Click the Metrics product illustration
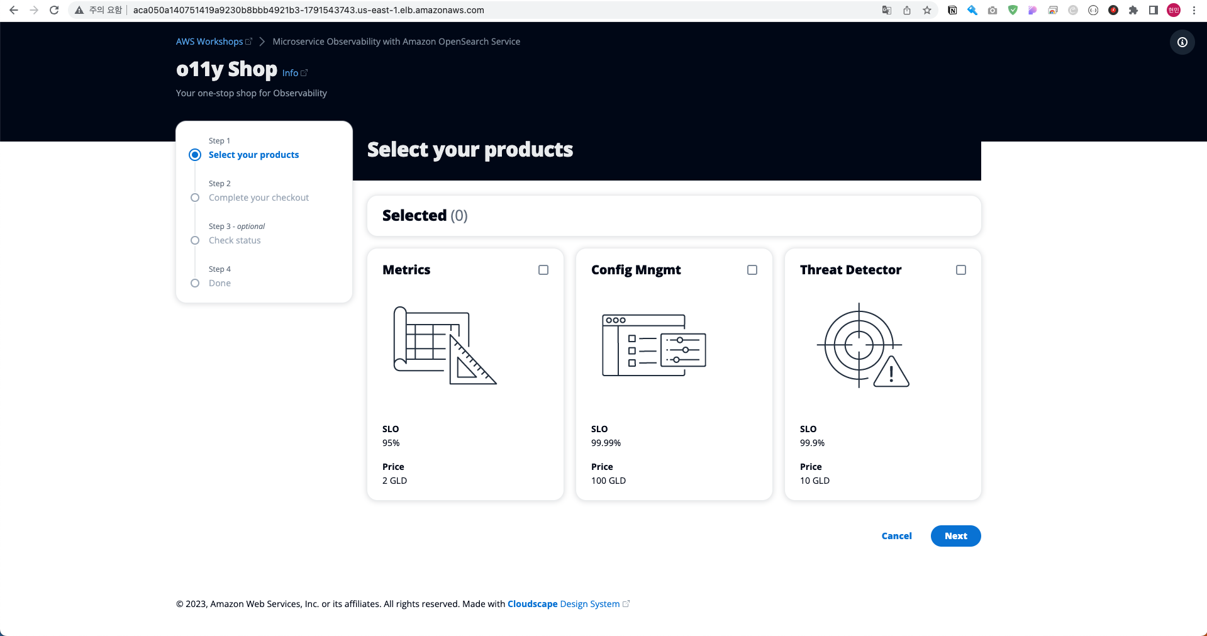 pyautogui.click(x=445, y=345)
